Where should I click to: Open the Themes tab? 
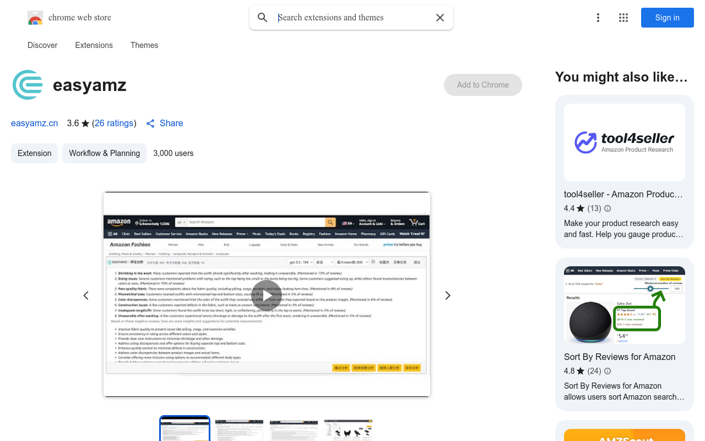coord(144,45)
